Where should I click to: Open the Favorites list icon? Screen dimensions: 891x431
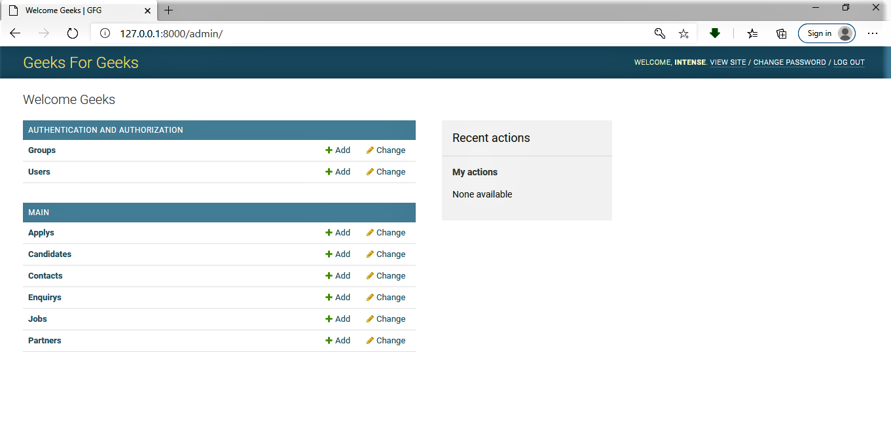pos(753,33)
